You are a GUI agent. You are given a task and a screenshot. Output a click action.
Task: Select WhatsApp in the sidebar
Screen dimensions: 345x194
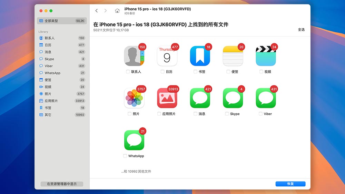click(62, 73)
